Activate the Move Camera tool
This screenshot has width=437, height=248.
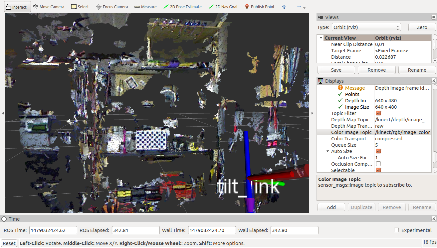[49, 7]
